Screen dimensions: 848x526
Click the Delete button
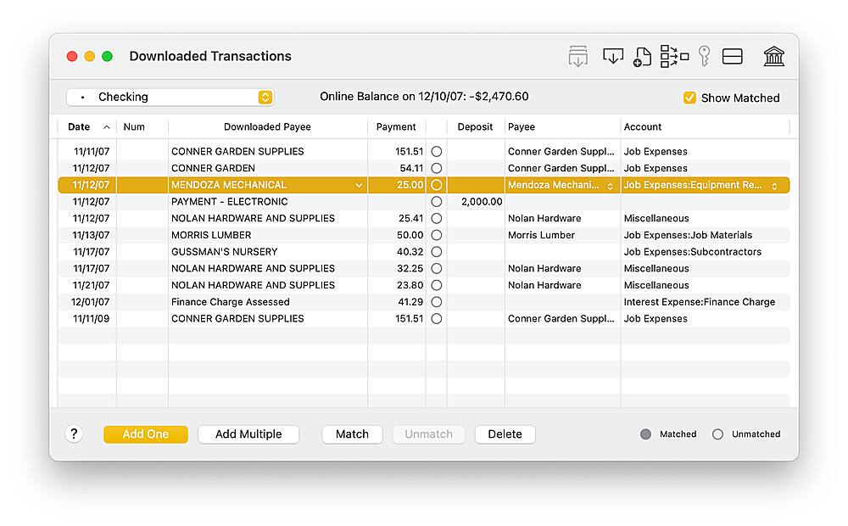[x=505, y=434]
